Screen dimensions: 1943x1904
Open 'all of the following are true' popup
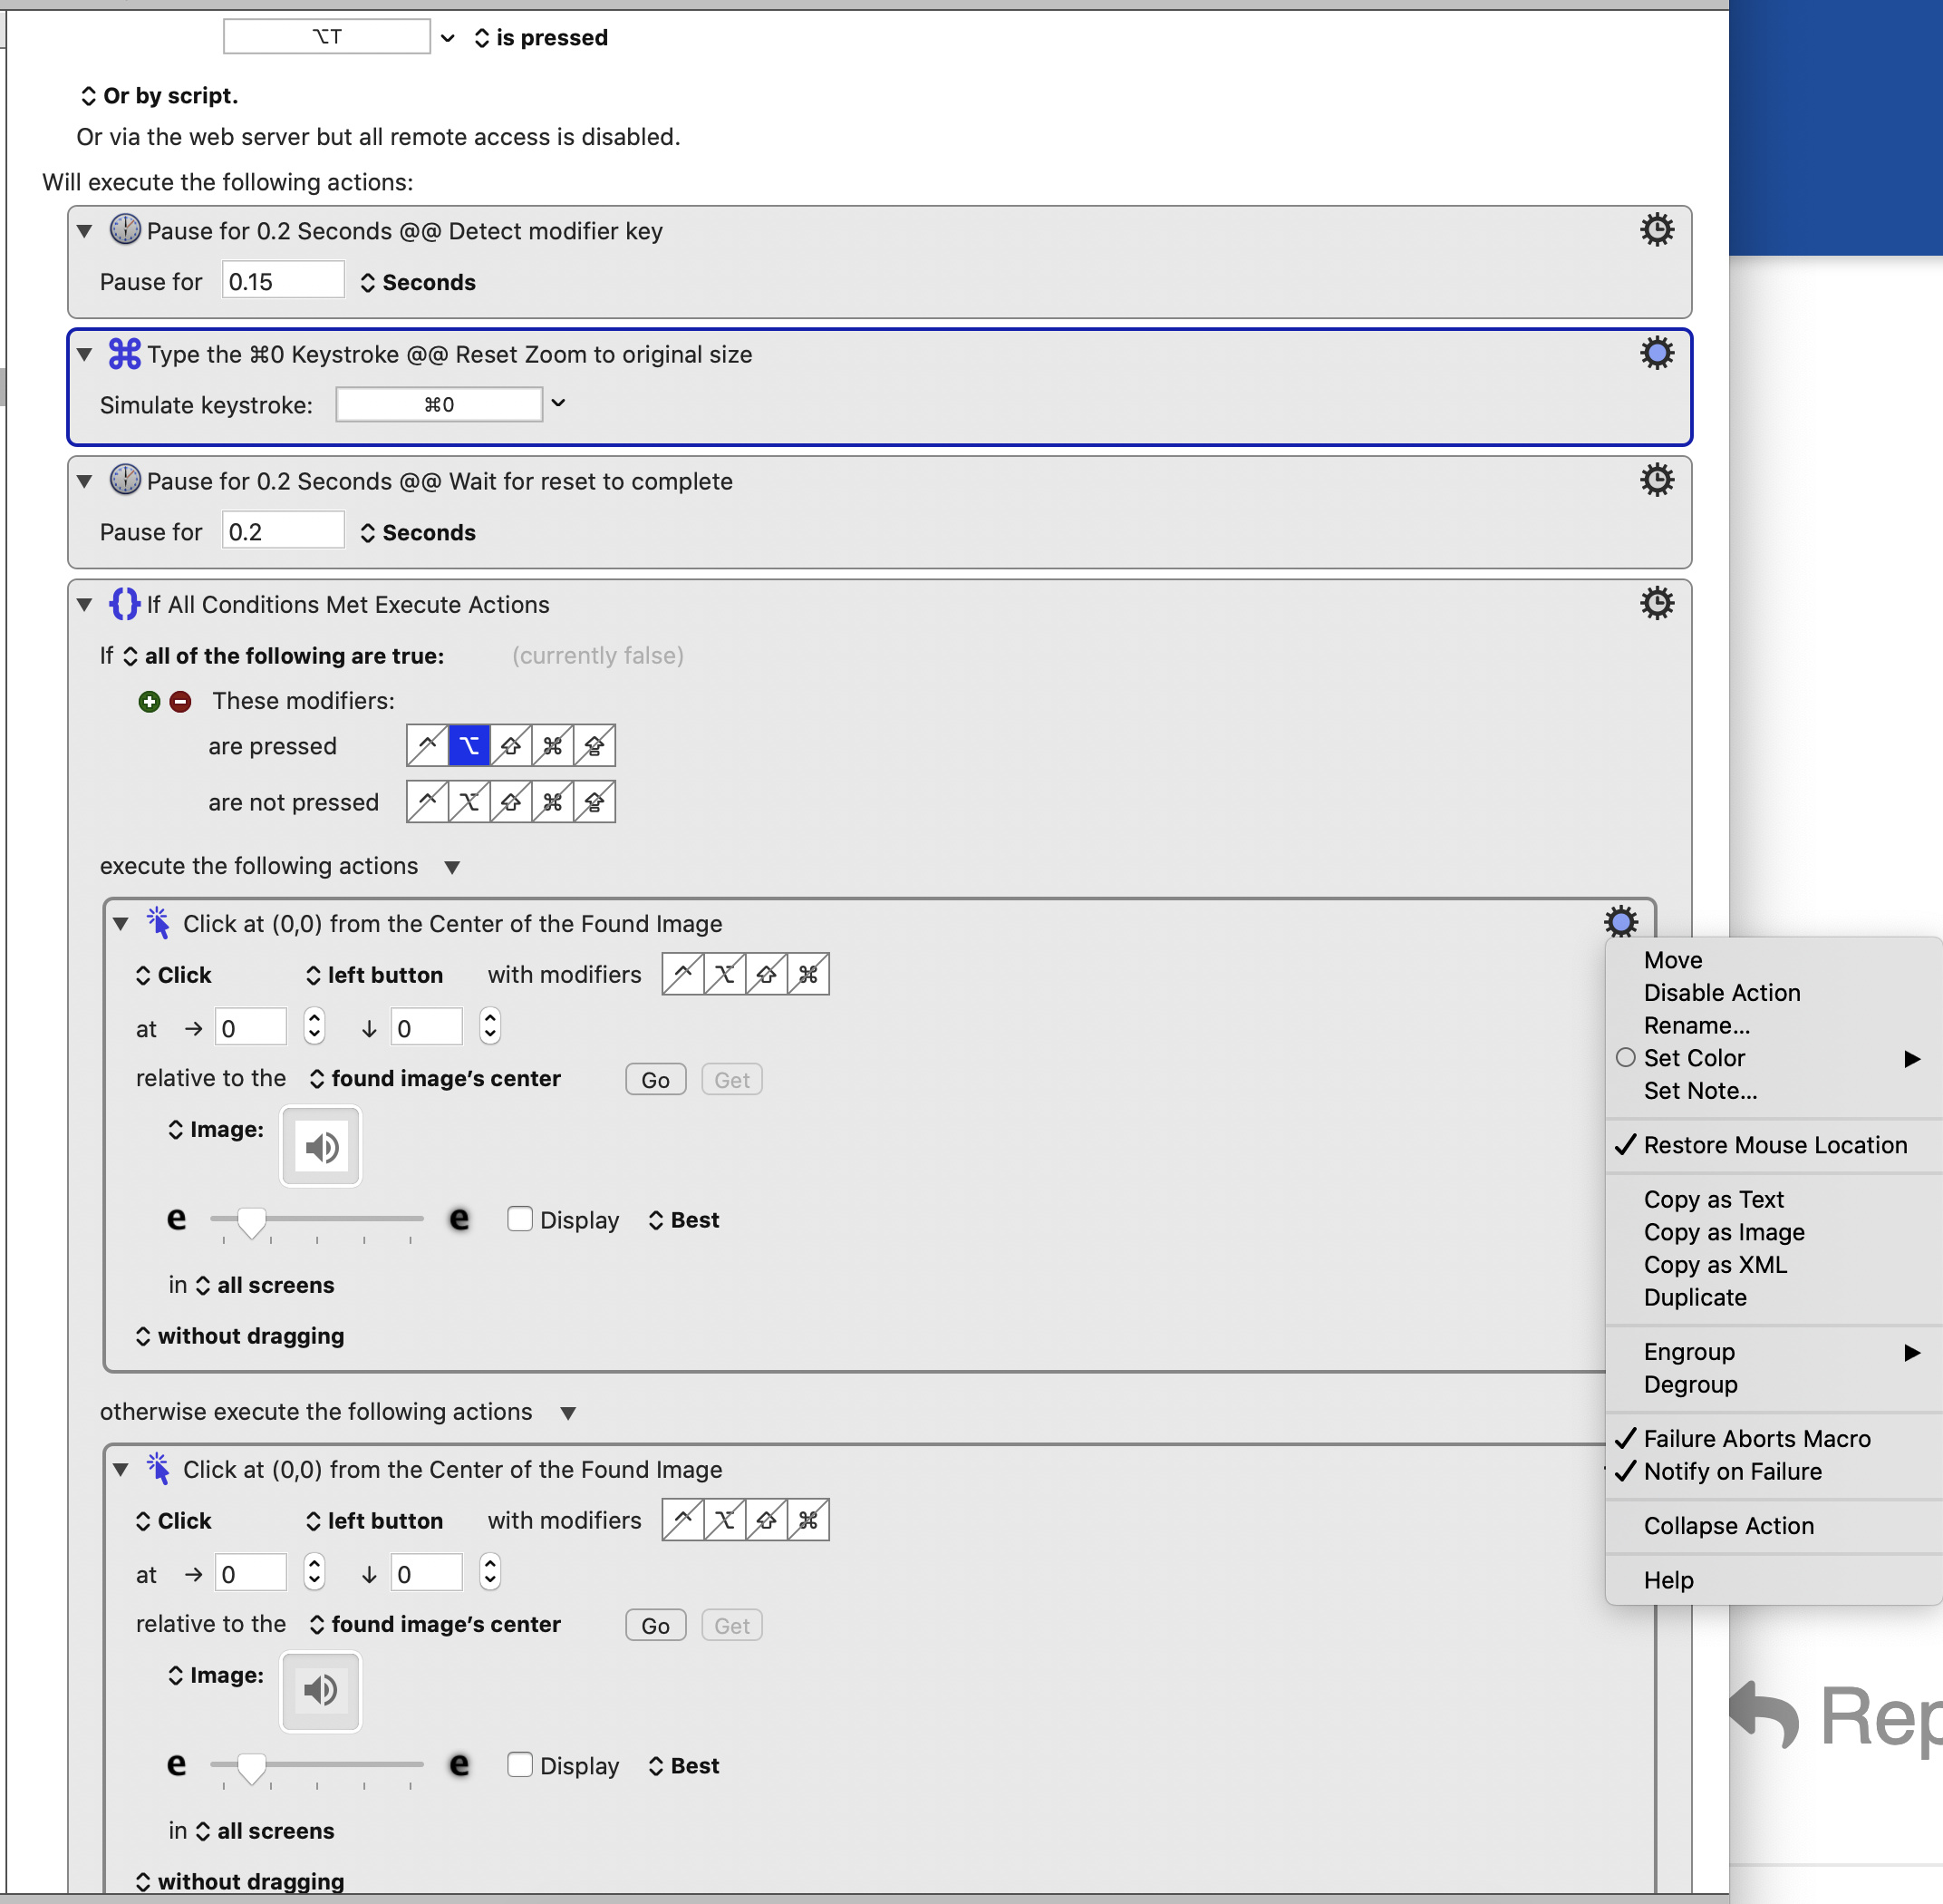284,656
